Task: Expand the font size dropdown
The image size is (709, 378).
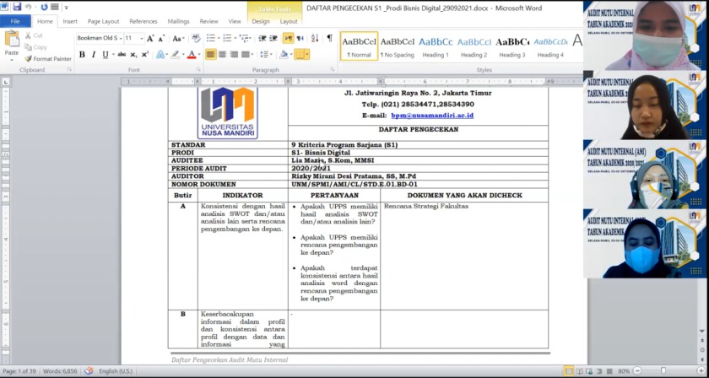Action: [x=141, y=39]
